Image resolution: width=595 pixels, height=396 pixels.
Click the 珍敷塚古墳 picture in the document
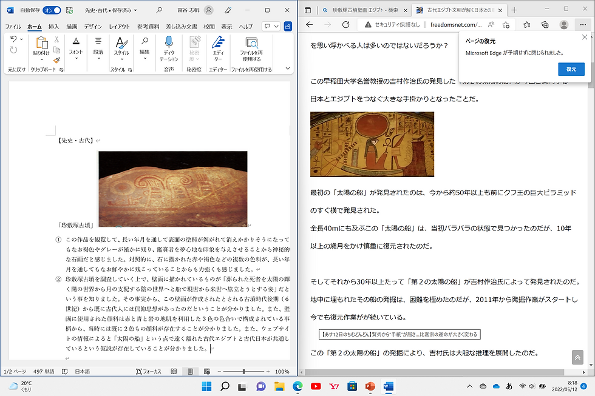click(172, 189)
